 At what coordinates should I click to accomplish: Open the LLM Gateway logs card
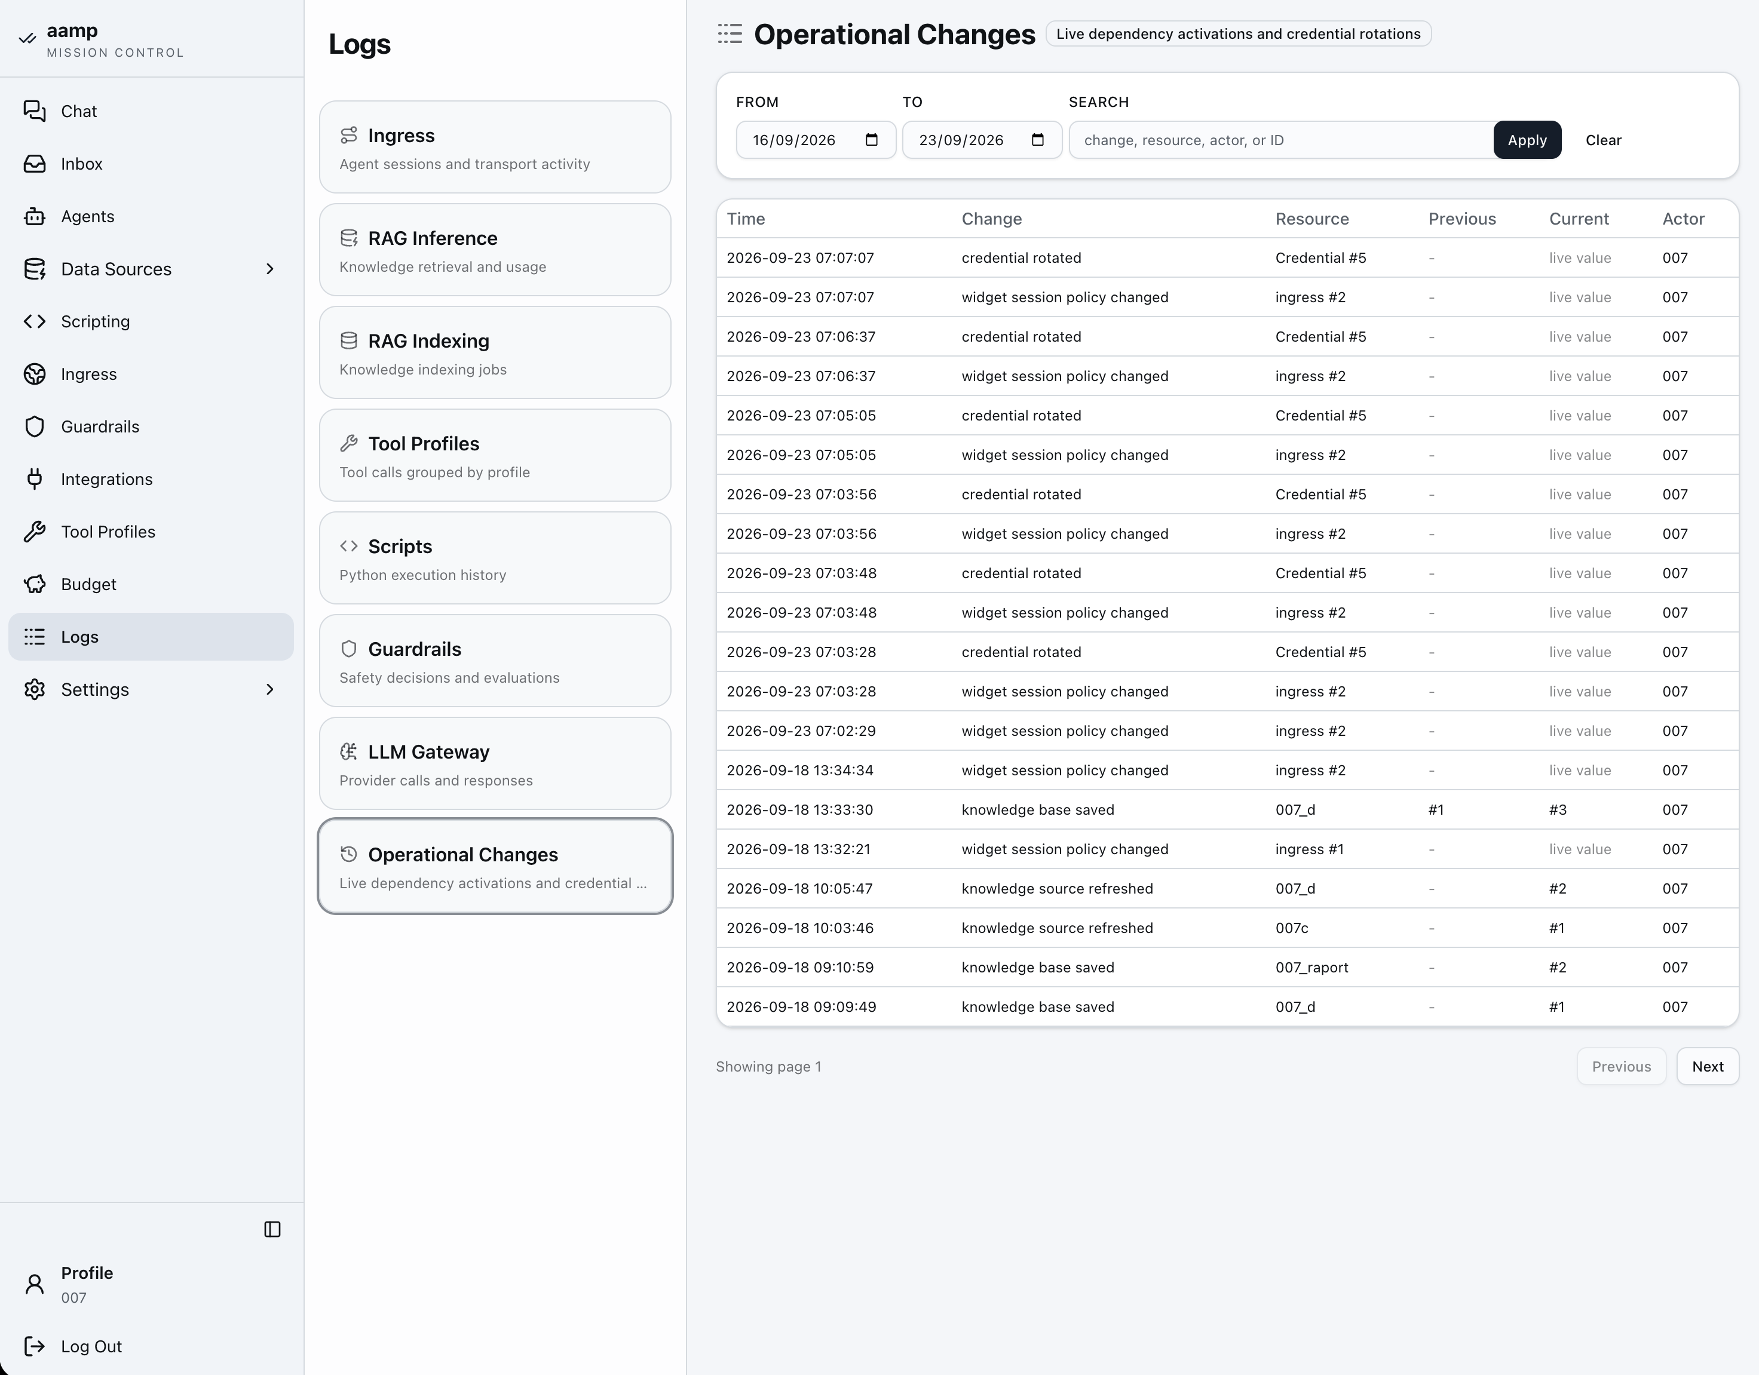pos(495,763)
